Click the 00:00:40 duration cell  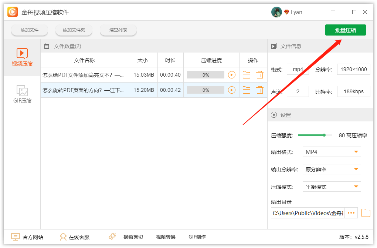(x=170, y=75)
